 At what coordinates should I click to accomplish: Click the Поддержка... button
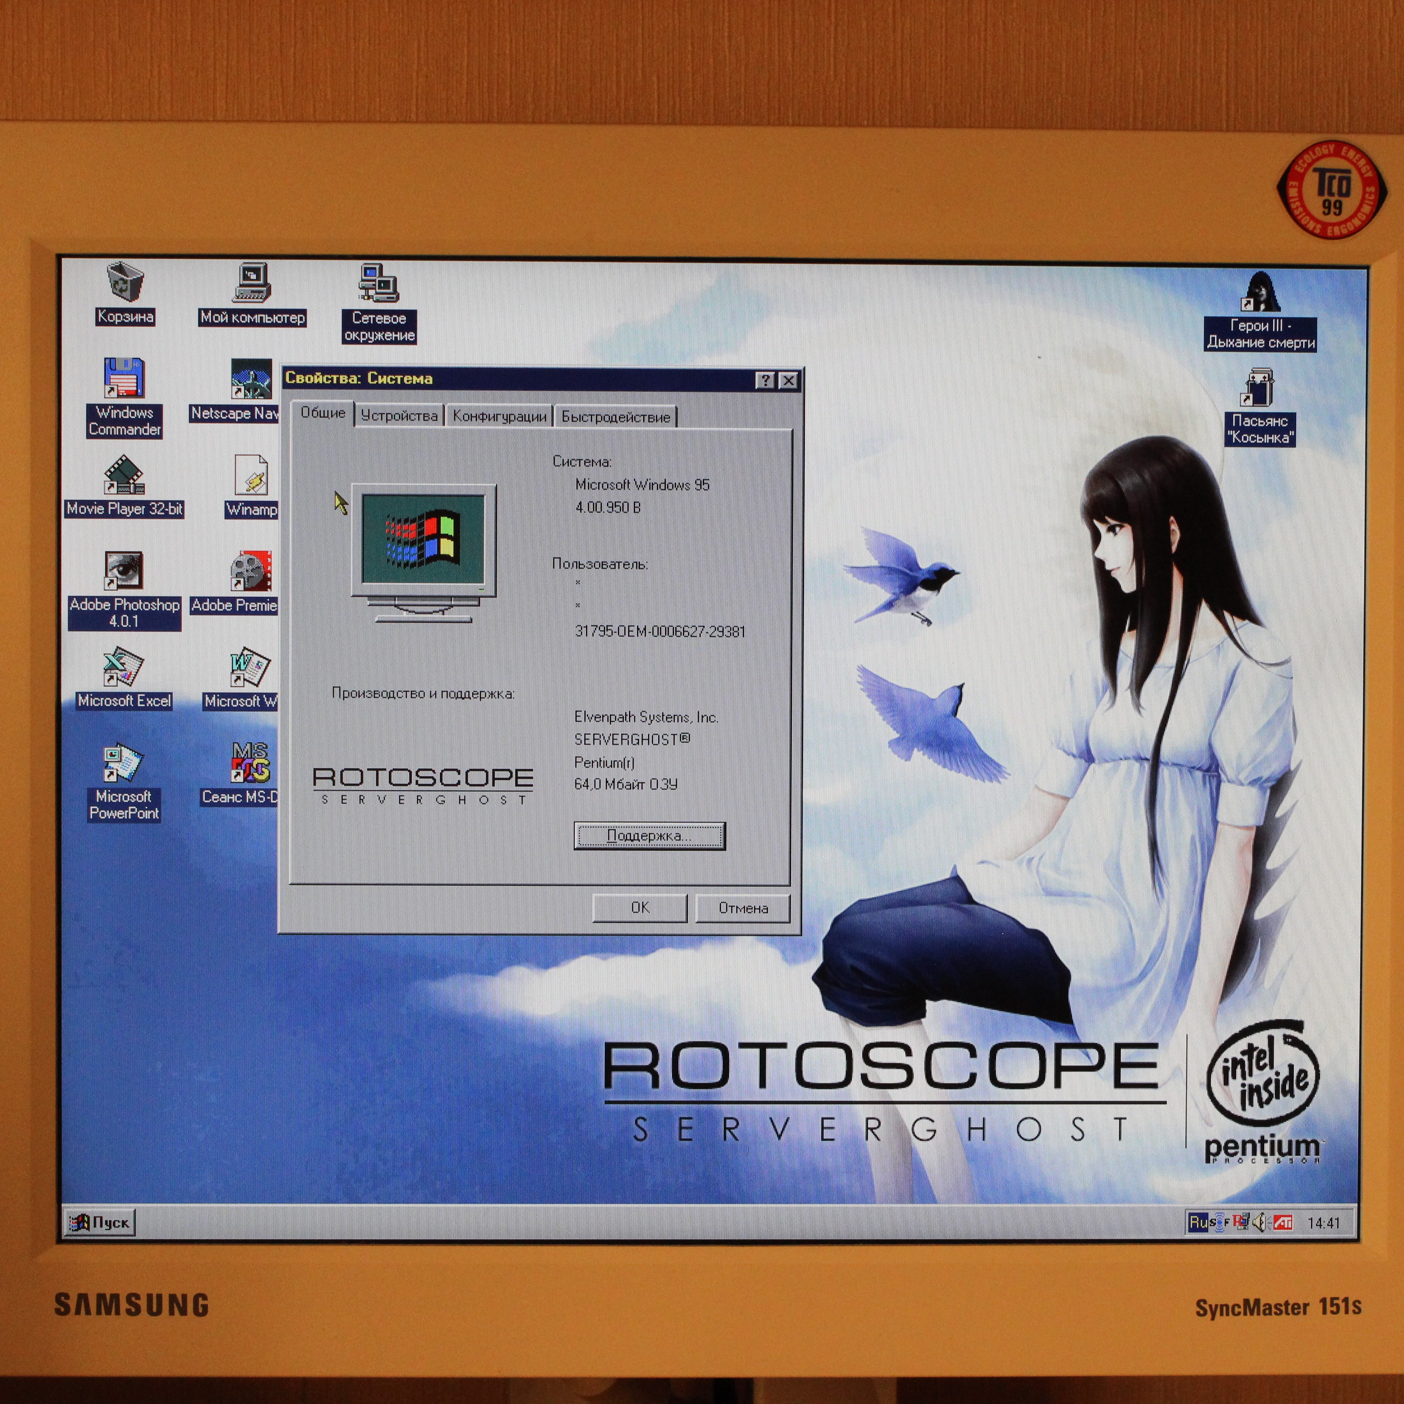pyautogui.click(x=649, y=836)
